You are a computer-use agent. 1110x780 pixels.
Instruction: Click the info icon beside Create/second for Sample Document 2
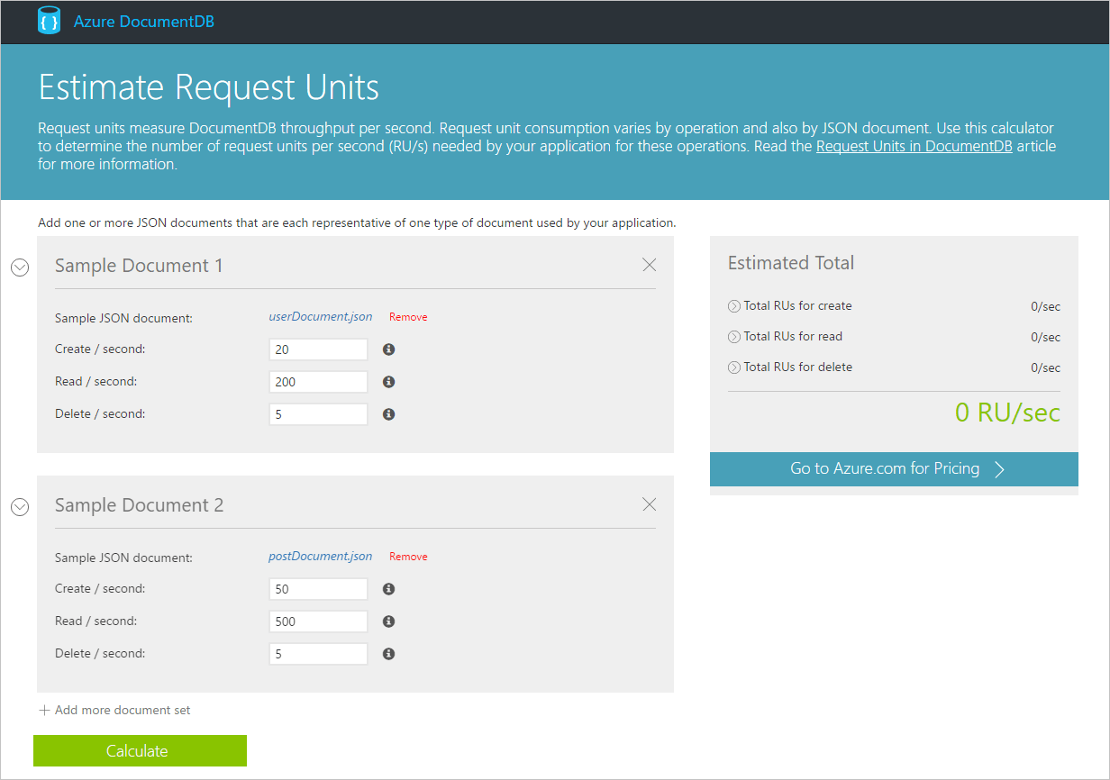coord(388,588)
